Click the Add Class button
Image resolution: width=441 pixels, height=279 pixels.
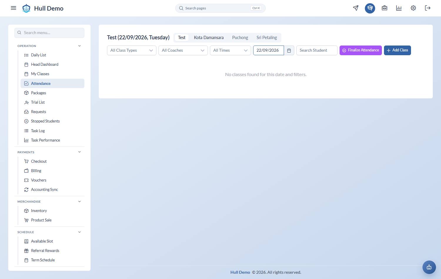[x=397, y=50]
